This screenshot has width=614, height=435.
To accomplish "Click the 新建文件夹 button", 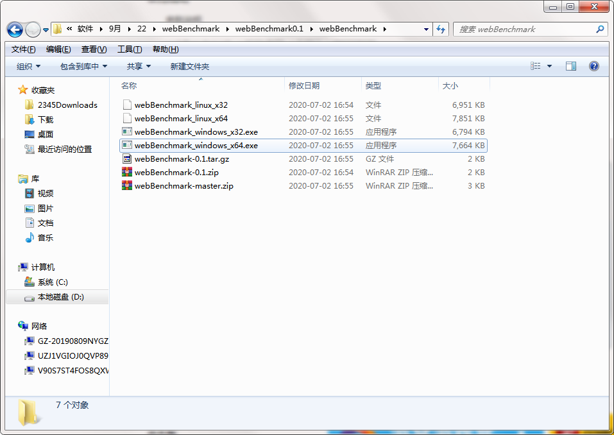I will tap(189, 67).
